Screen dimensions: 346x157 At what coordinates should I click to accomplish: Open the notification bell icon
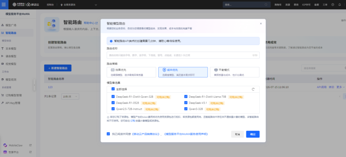pos(339,4)
